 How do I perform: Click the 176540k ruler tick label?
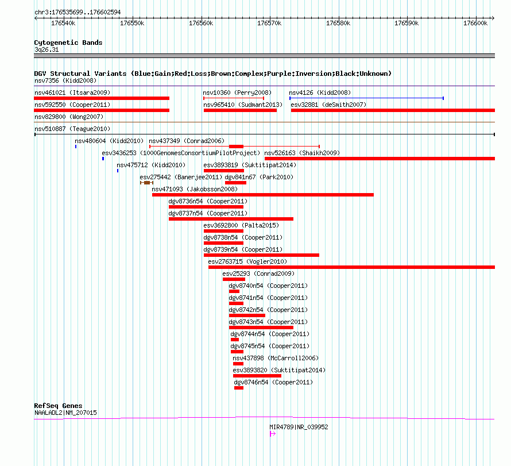click(x=63, y=23)
